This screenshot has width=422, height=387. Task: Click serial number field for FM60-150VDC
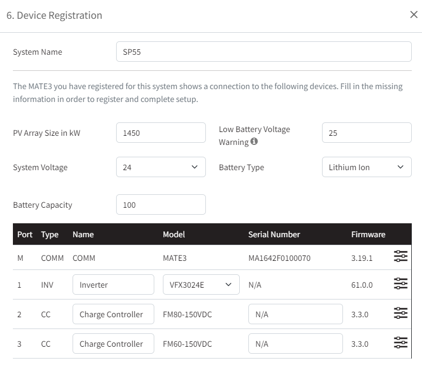click(x=296, y=344)
